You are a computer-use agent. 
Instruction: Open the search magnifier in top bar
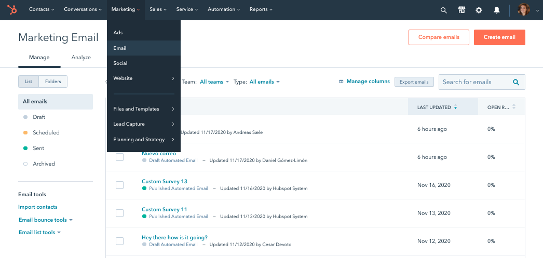pos(444,10)
